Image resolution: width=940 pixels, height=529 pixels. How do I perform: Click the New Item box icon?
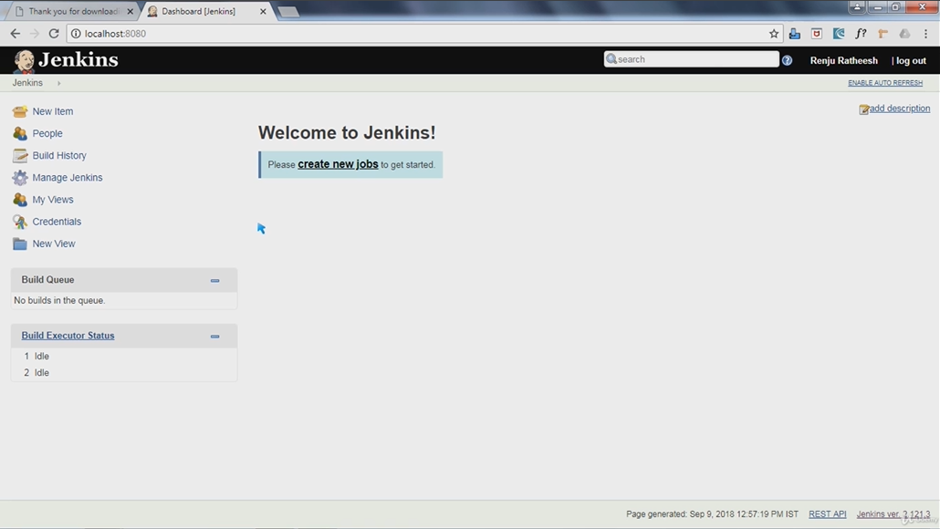tap(20, 111)
